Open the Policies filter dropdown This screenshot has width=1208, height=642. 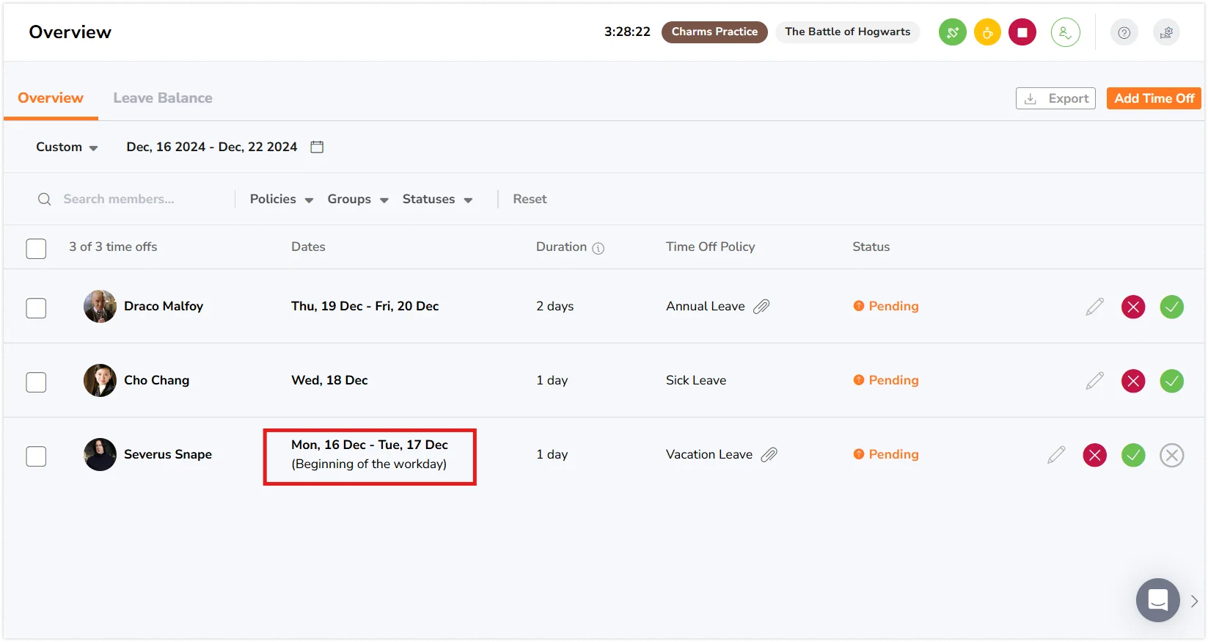[282, 199]
